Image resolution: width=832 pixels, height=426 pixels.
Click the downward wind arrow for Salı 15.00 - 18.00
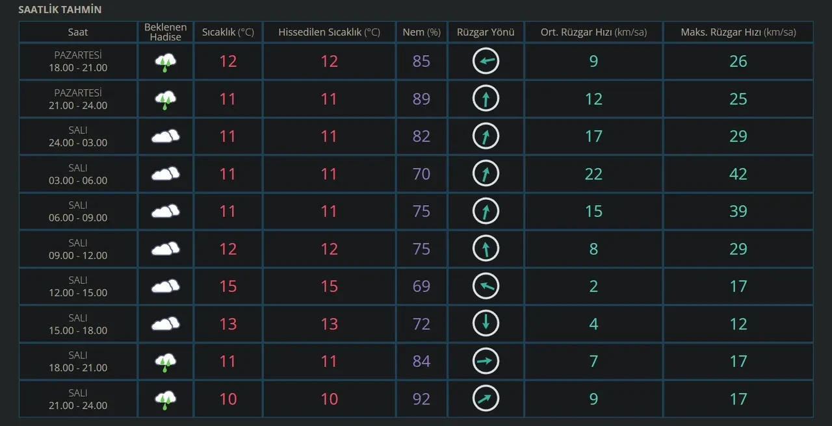tap(486, 323)
